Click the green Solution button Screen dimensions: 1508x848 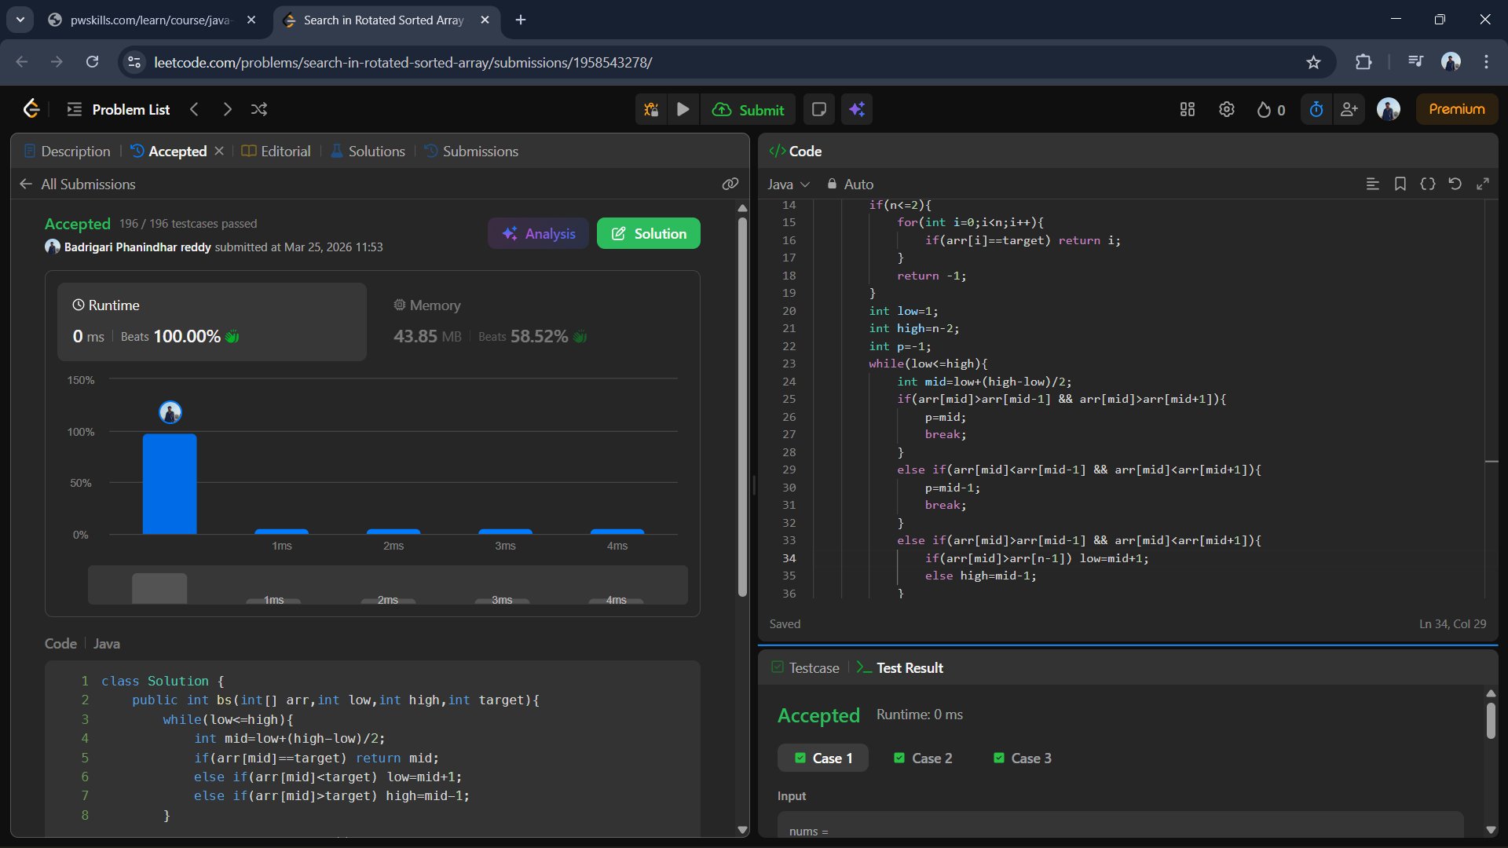click(648, 233)
